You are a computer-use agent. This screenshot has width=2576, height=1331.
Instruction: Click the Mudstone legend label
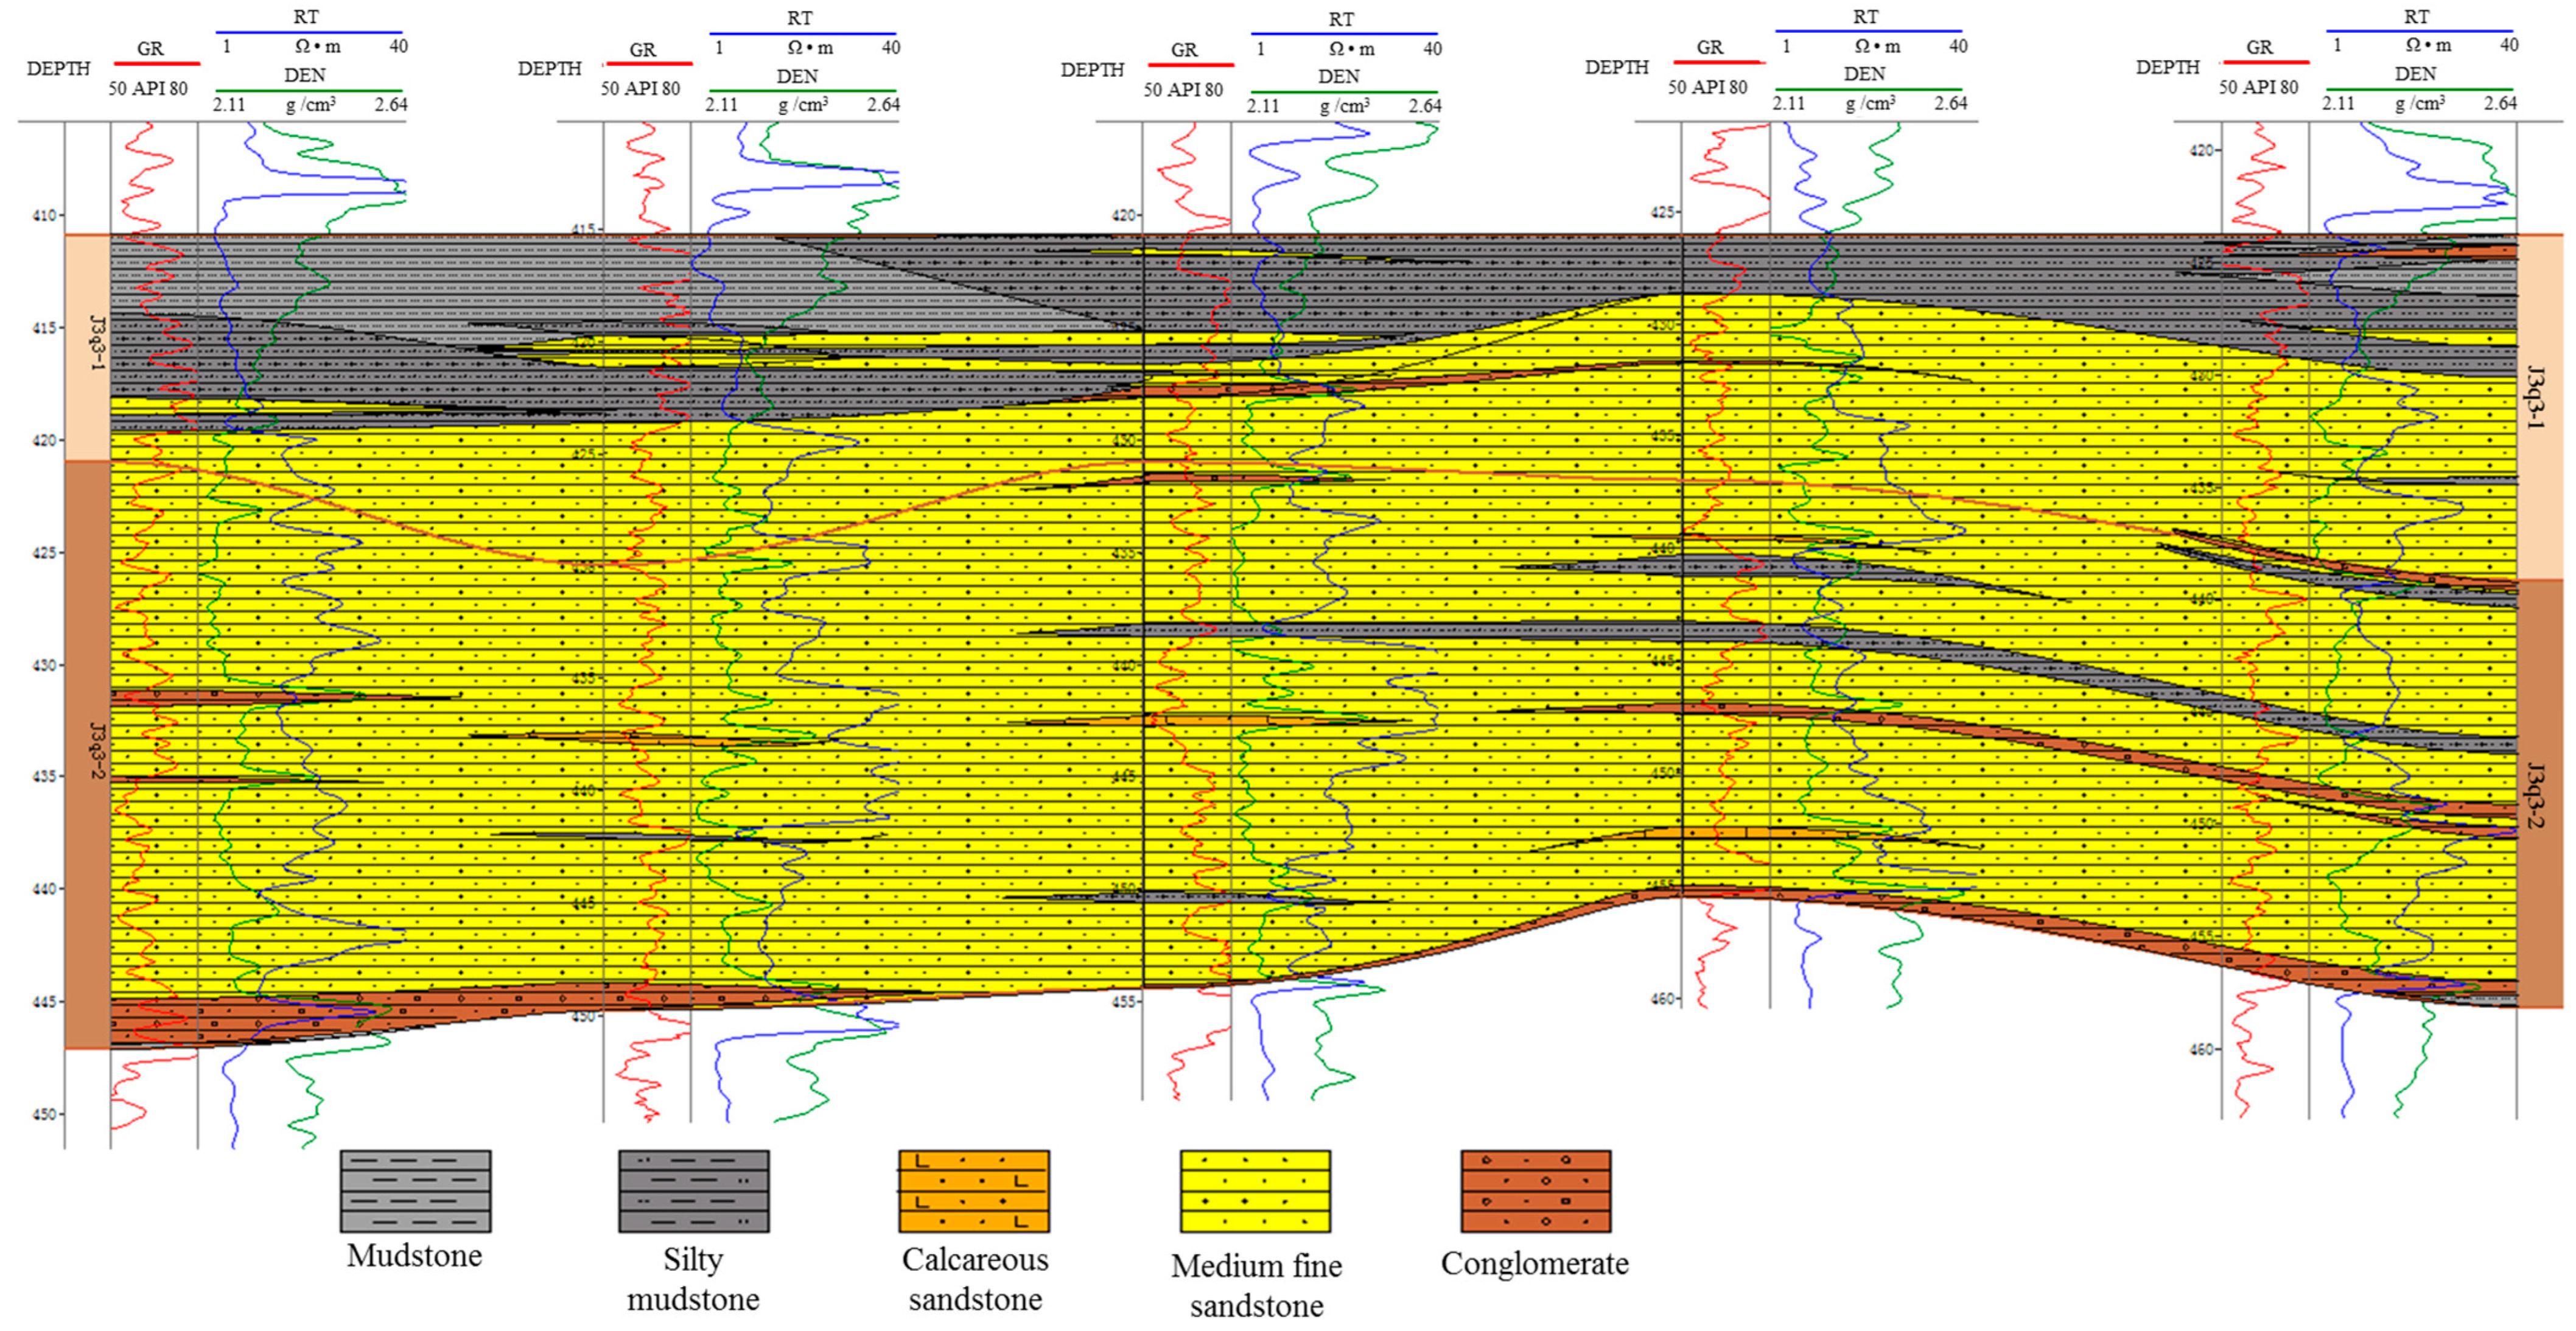point(414,1256)
